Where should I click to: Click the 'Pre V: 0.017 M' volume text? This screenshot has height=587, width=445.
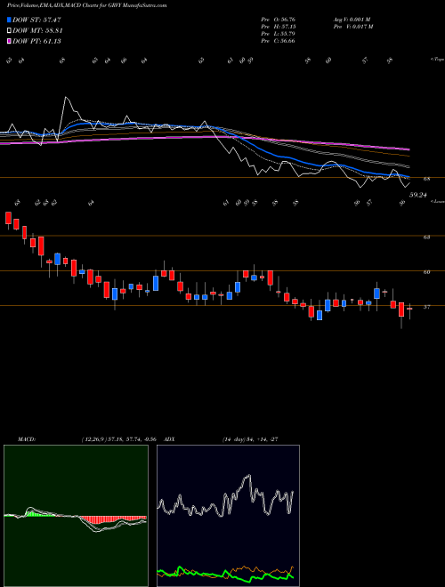(x=352, y=27)
